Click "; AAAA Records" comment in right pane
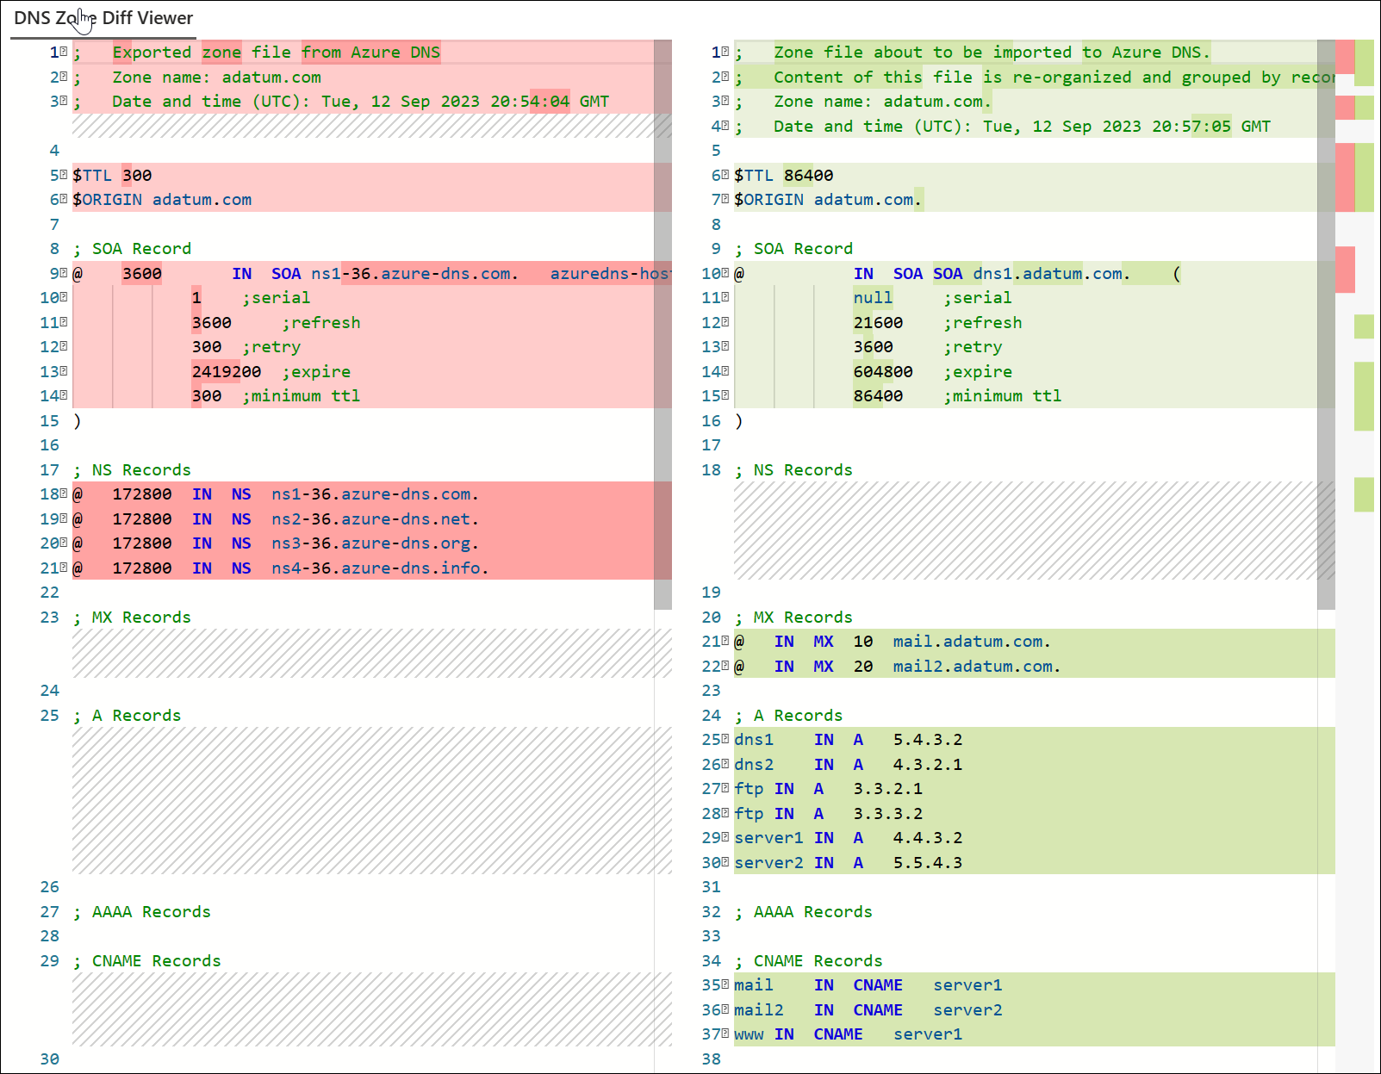The height and width of the screenshot is (1074, 1381). [x=804, y=912]
